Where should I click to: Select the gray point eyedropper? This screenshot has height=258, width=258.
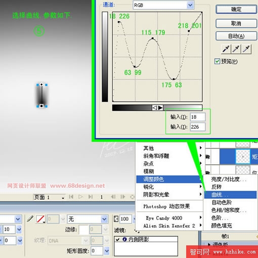click(x=236, y=49)
